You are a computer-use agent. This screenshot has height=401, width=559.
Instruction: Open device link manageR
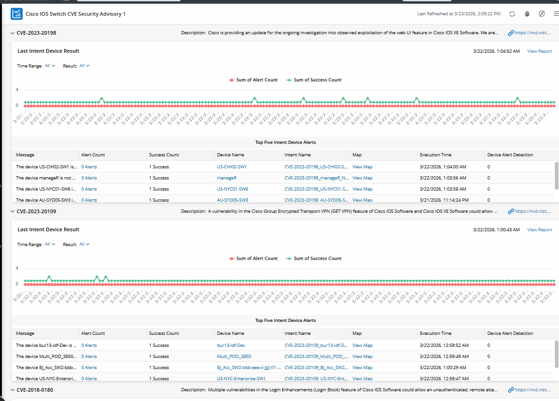tap(227, 178)
